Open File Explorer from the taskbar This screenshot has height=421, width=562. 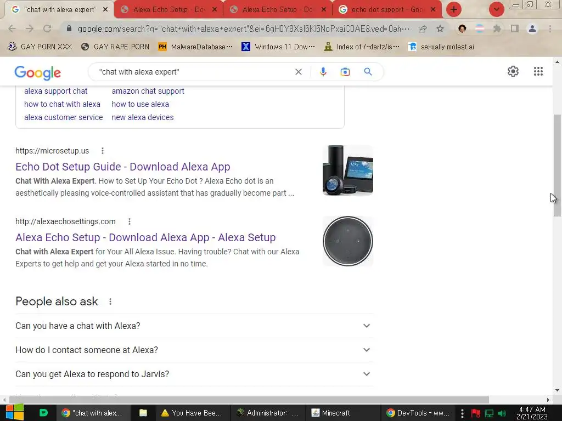coord(143,413)
